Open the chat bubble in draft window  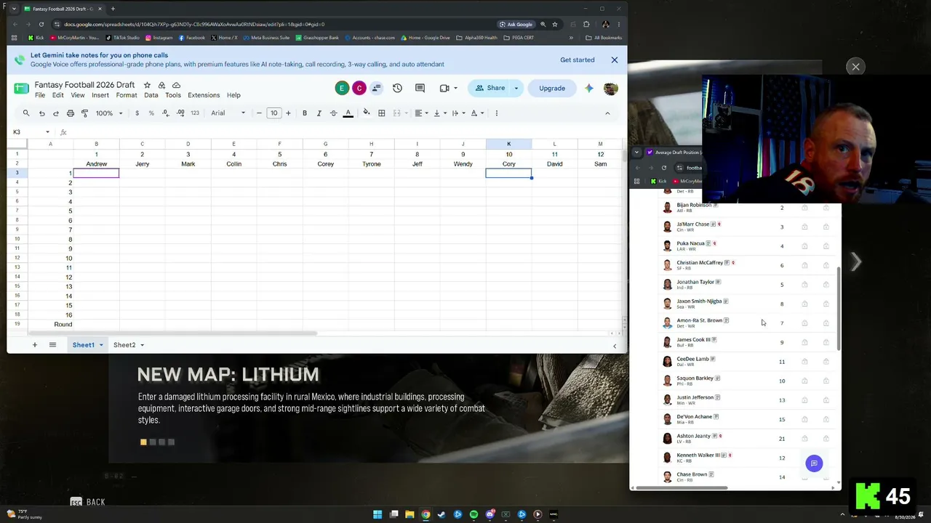[814, 463]
